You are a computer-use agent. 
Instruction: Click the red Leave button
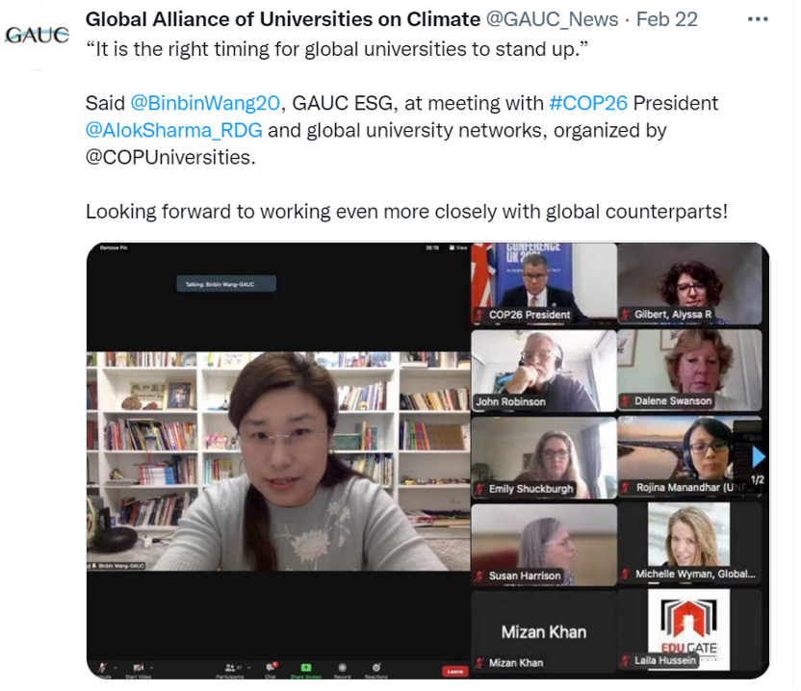point(454,671)
